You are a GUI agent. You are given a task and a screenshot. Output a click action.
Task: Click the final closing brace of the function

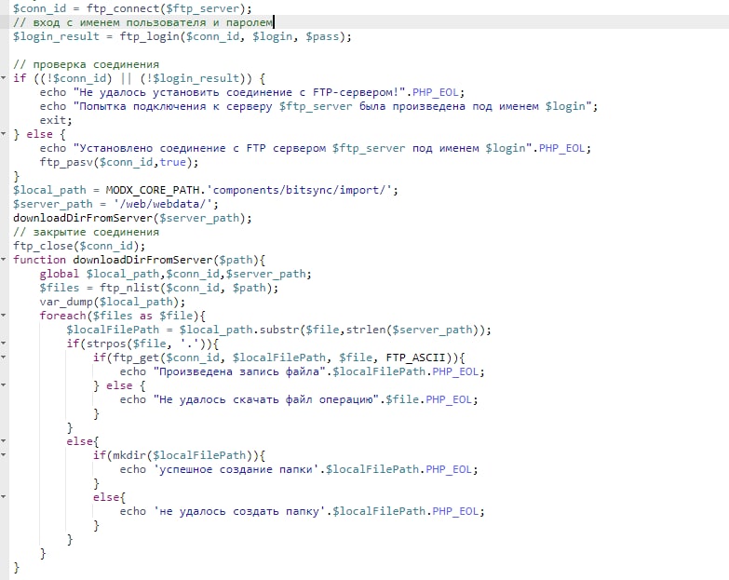[16, 567]
